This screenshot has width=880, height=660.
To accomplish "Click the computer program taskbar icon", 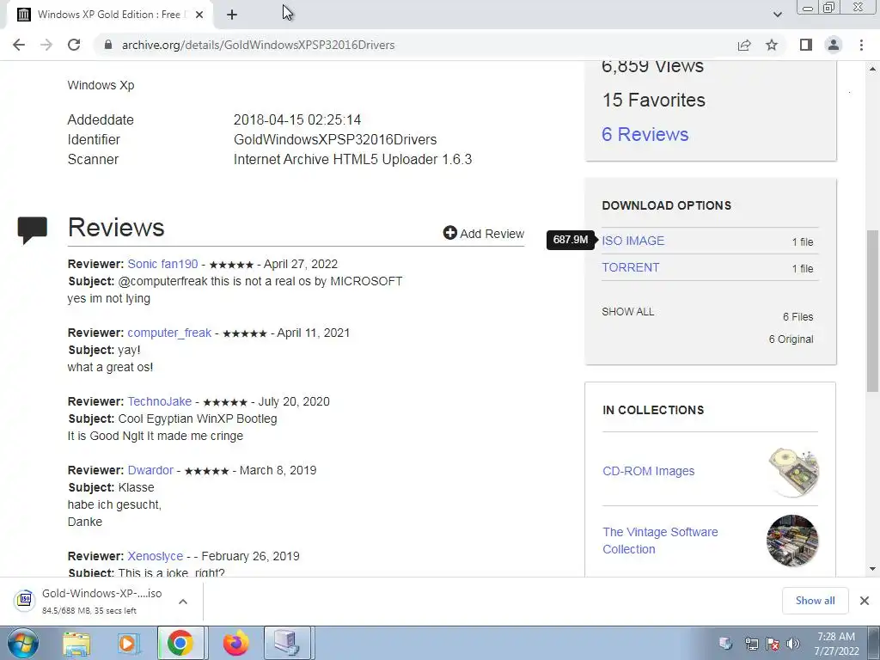I will (x=287, y=643).
